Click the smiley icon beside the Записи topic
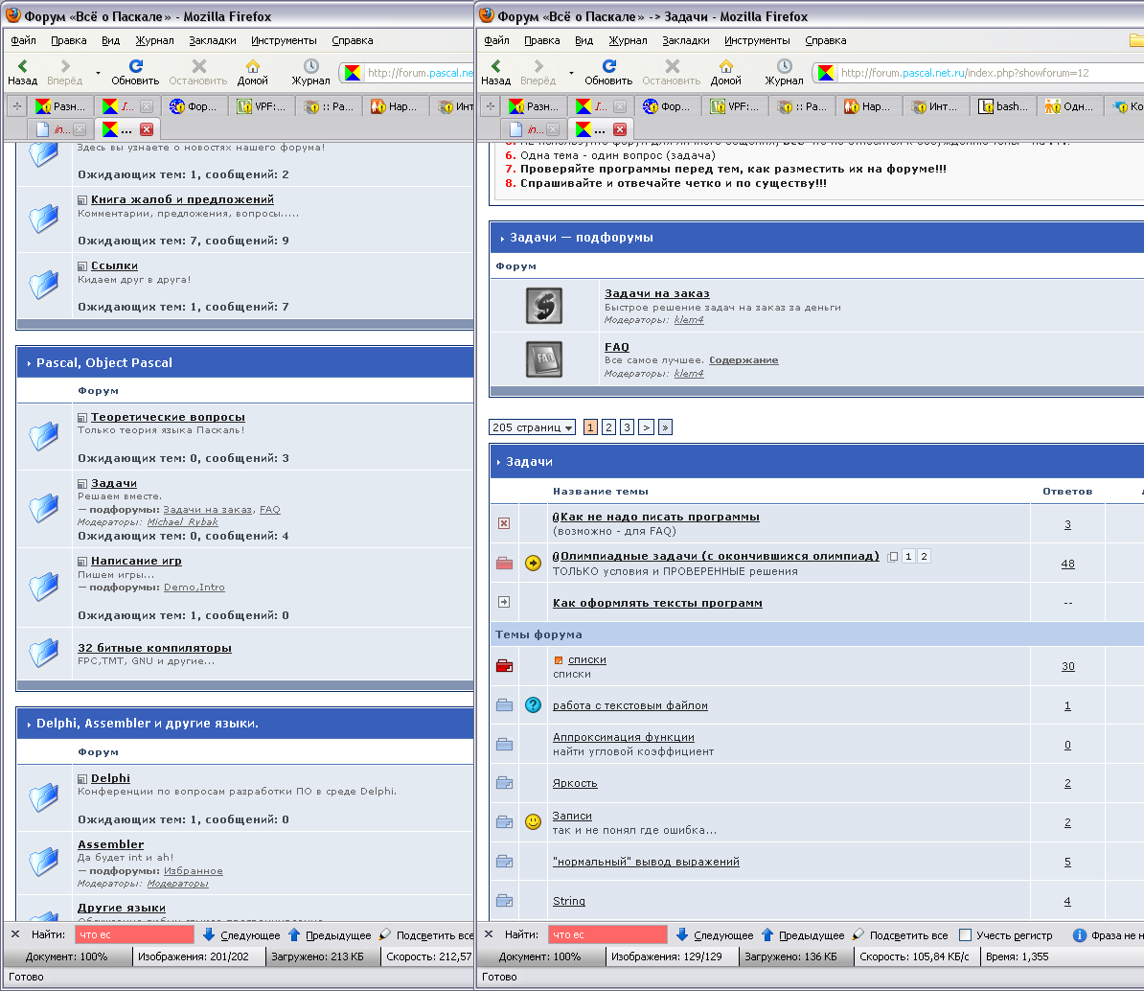This screenshot has width=1144, height=991. click(533, 822)
